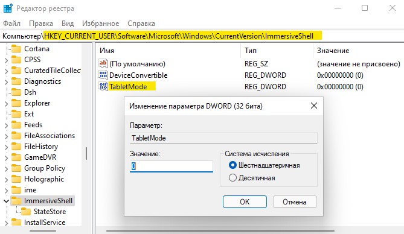Open the Избранное menu
The image size is (404, 234).
pos(100,24)
